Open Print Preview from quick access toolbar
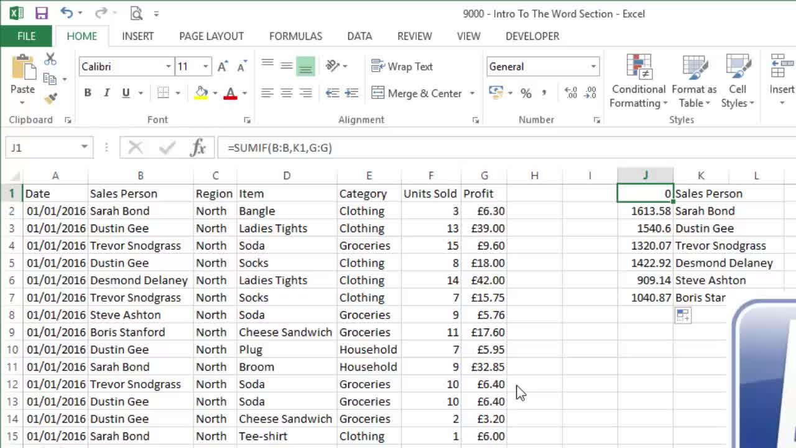Viewport: 796px width, 448px height. [136, 13]
